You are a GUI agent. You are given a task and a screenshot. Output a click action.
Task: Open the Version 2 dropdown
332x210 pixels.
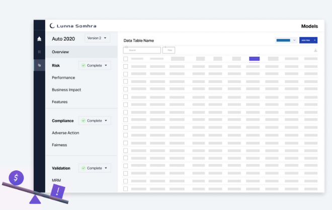tap(97, 38)
